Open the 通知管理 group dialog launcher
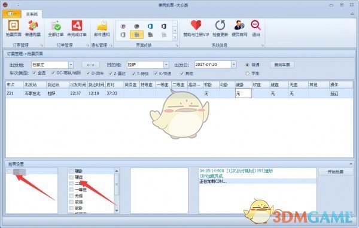 point(111,45)
